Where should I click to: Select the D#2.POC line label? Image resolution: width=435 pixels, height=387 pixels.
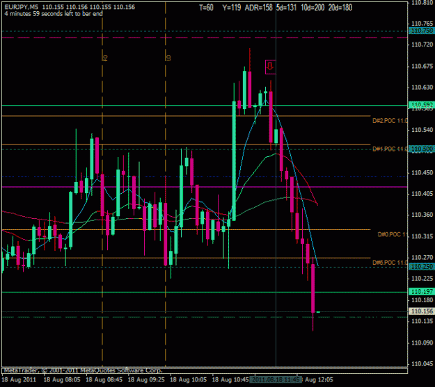[x=390, y=121]
